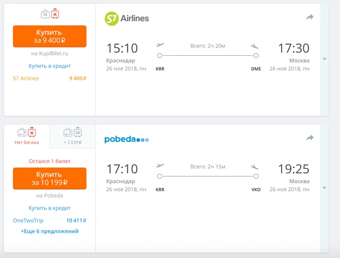Expand S7 flight details with side arrow

point(325,59)
